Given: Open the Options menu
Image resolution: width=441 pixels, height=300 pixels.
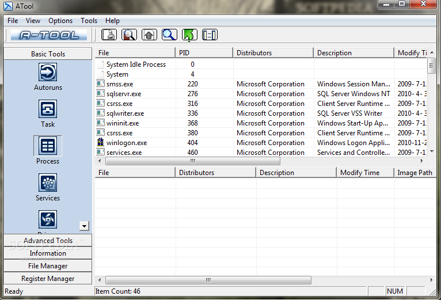Looking at the screenshot, I should pos(60,21).
